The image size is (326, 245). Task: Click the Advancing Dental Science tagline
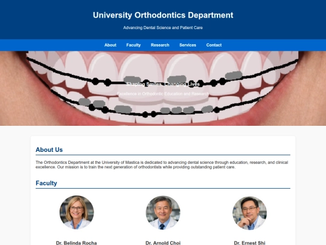click(x=163, y=28)
